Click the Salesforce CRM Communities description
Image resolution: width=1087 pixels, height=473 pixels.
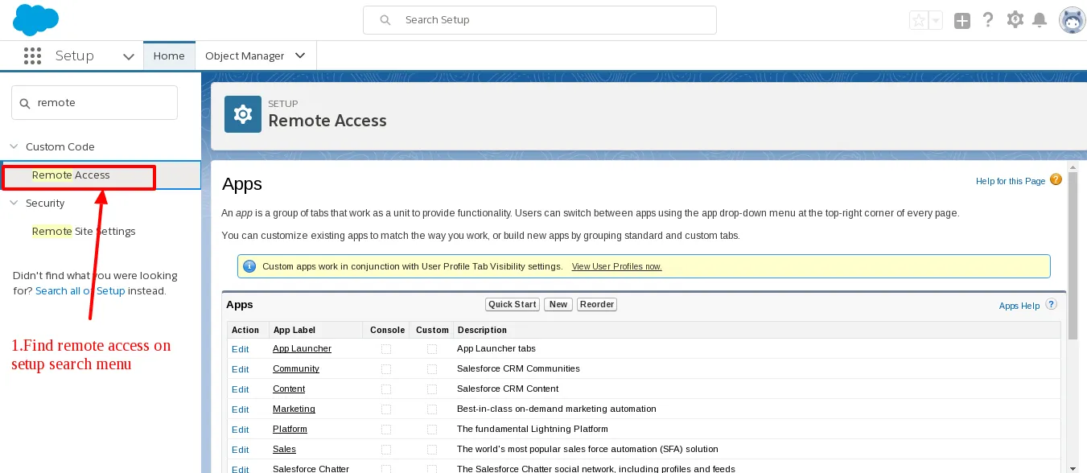(518, 368)
